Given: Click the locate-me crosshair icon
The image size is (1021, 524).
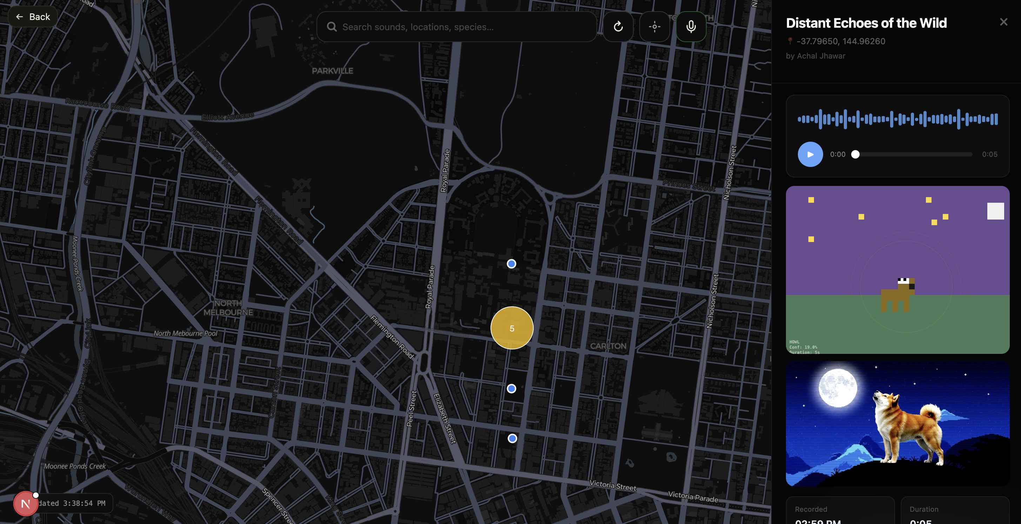Looking at the screenshot, I should tap(654, 27).
